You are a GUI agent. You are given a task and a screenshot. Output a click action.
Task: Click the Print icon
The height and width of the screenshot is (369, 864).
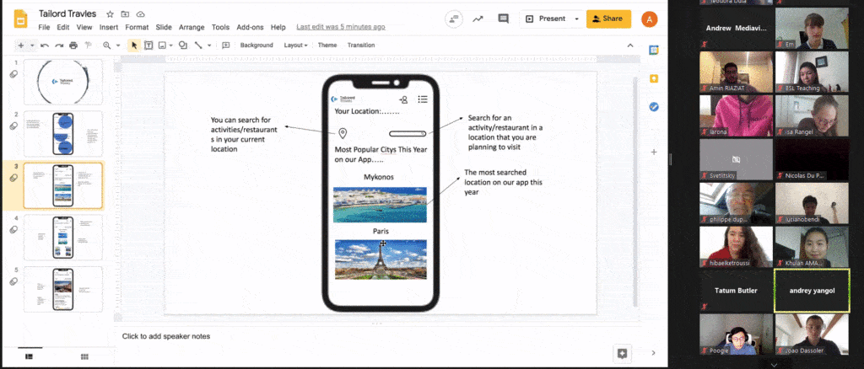pos(73,45)
